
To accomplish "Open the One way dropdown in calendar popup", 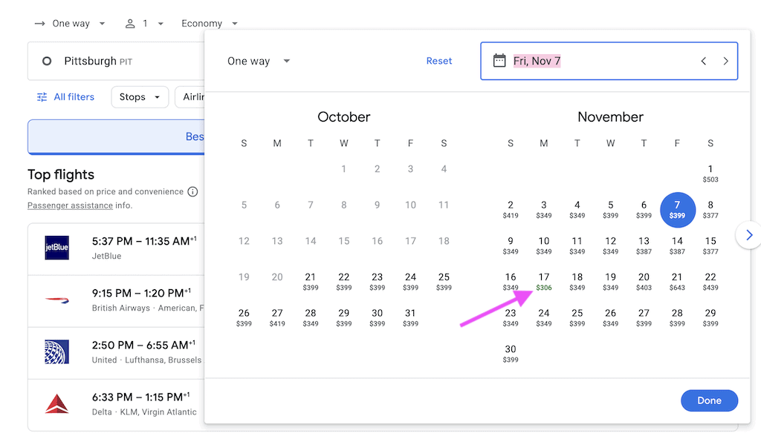I will [x=259, y=62].
